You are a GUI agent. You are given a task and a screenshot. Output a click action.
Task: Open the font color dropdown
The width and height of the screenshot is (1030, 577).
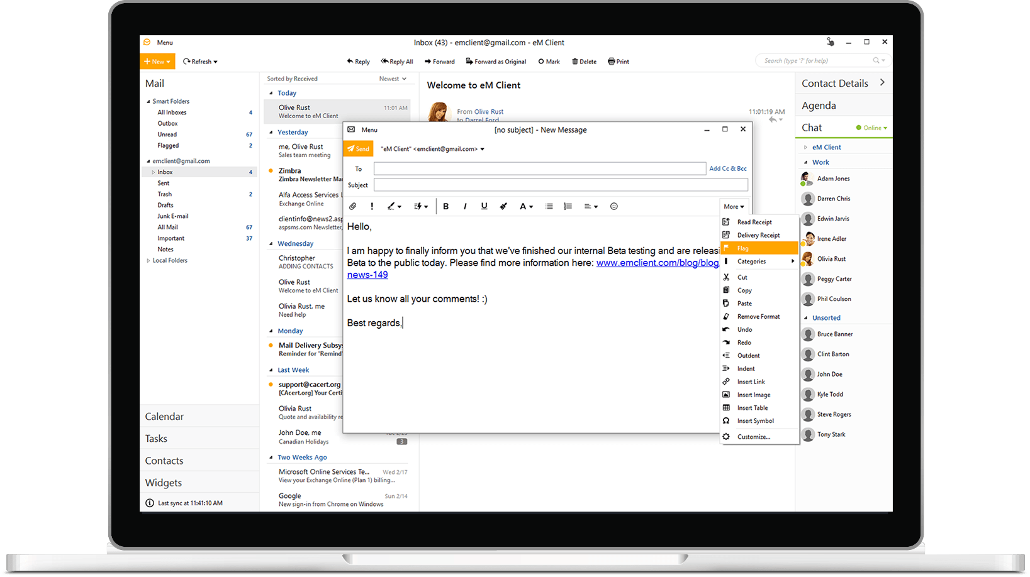click(x=526, y=206)
